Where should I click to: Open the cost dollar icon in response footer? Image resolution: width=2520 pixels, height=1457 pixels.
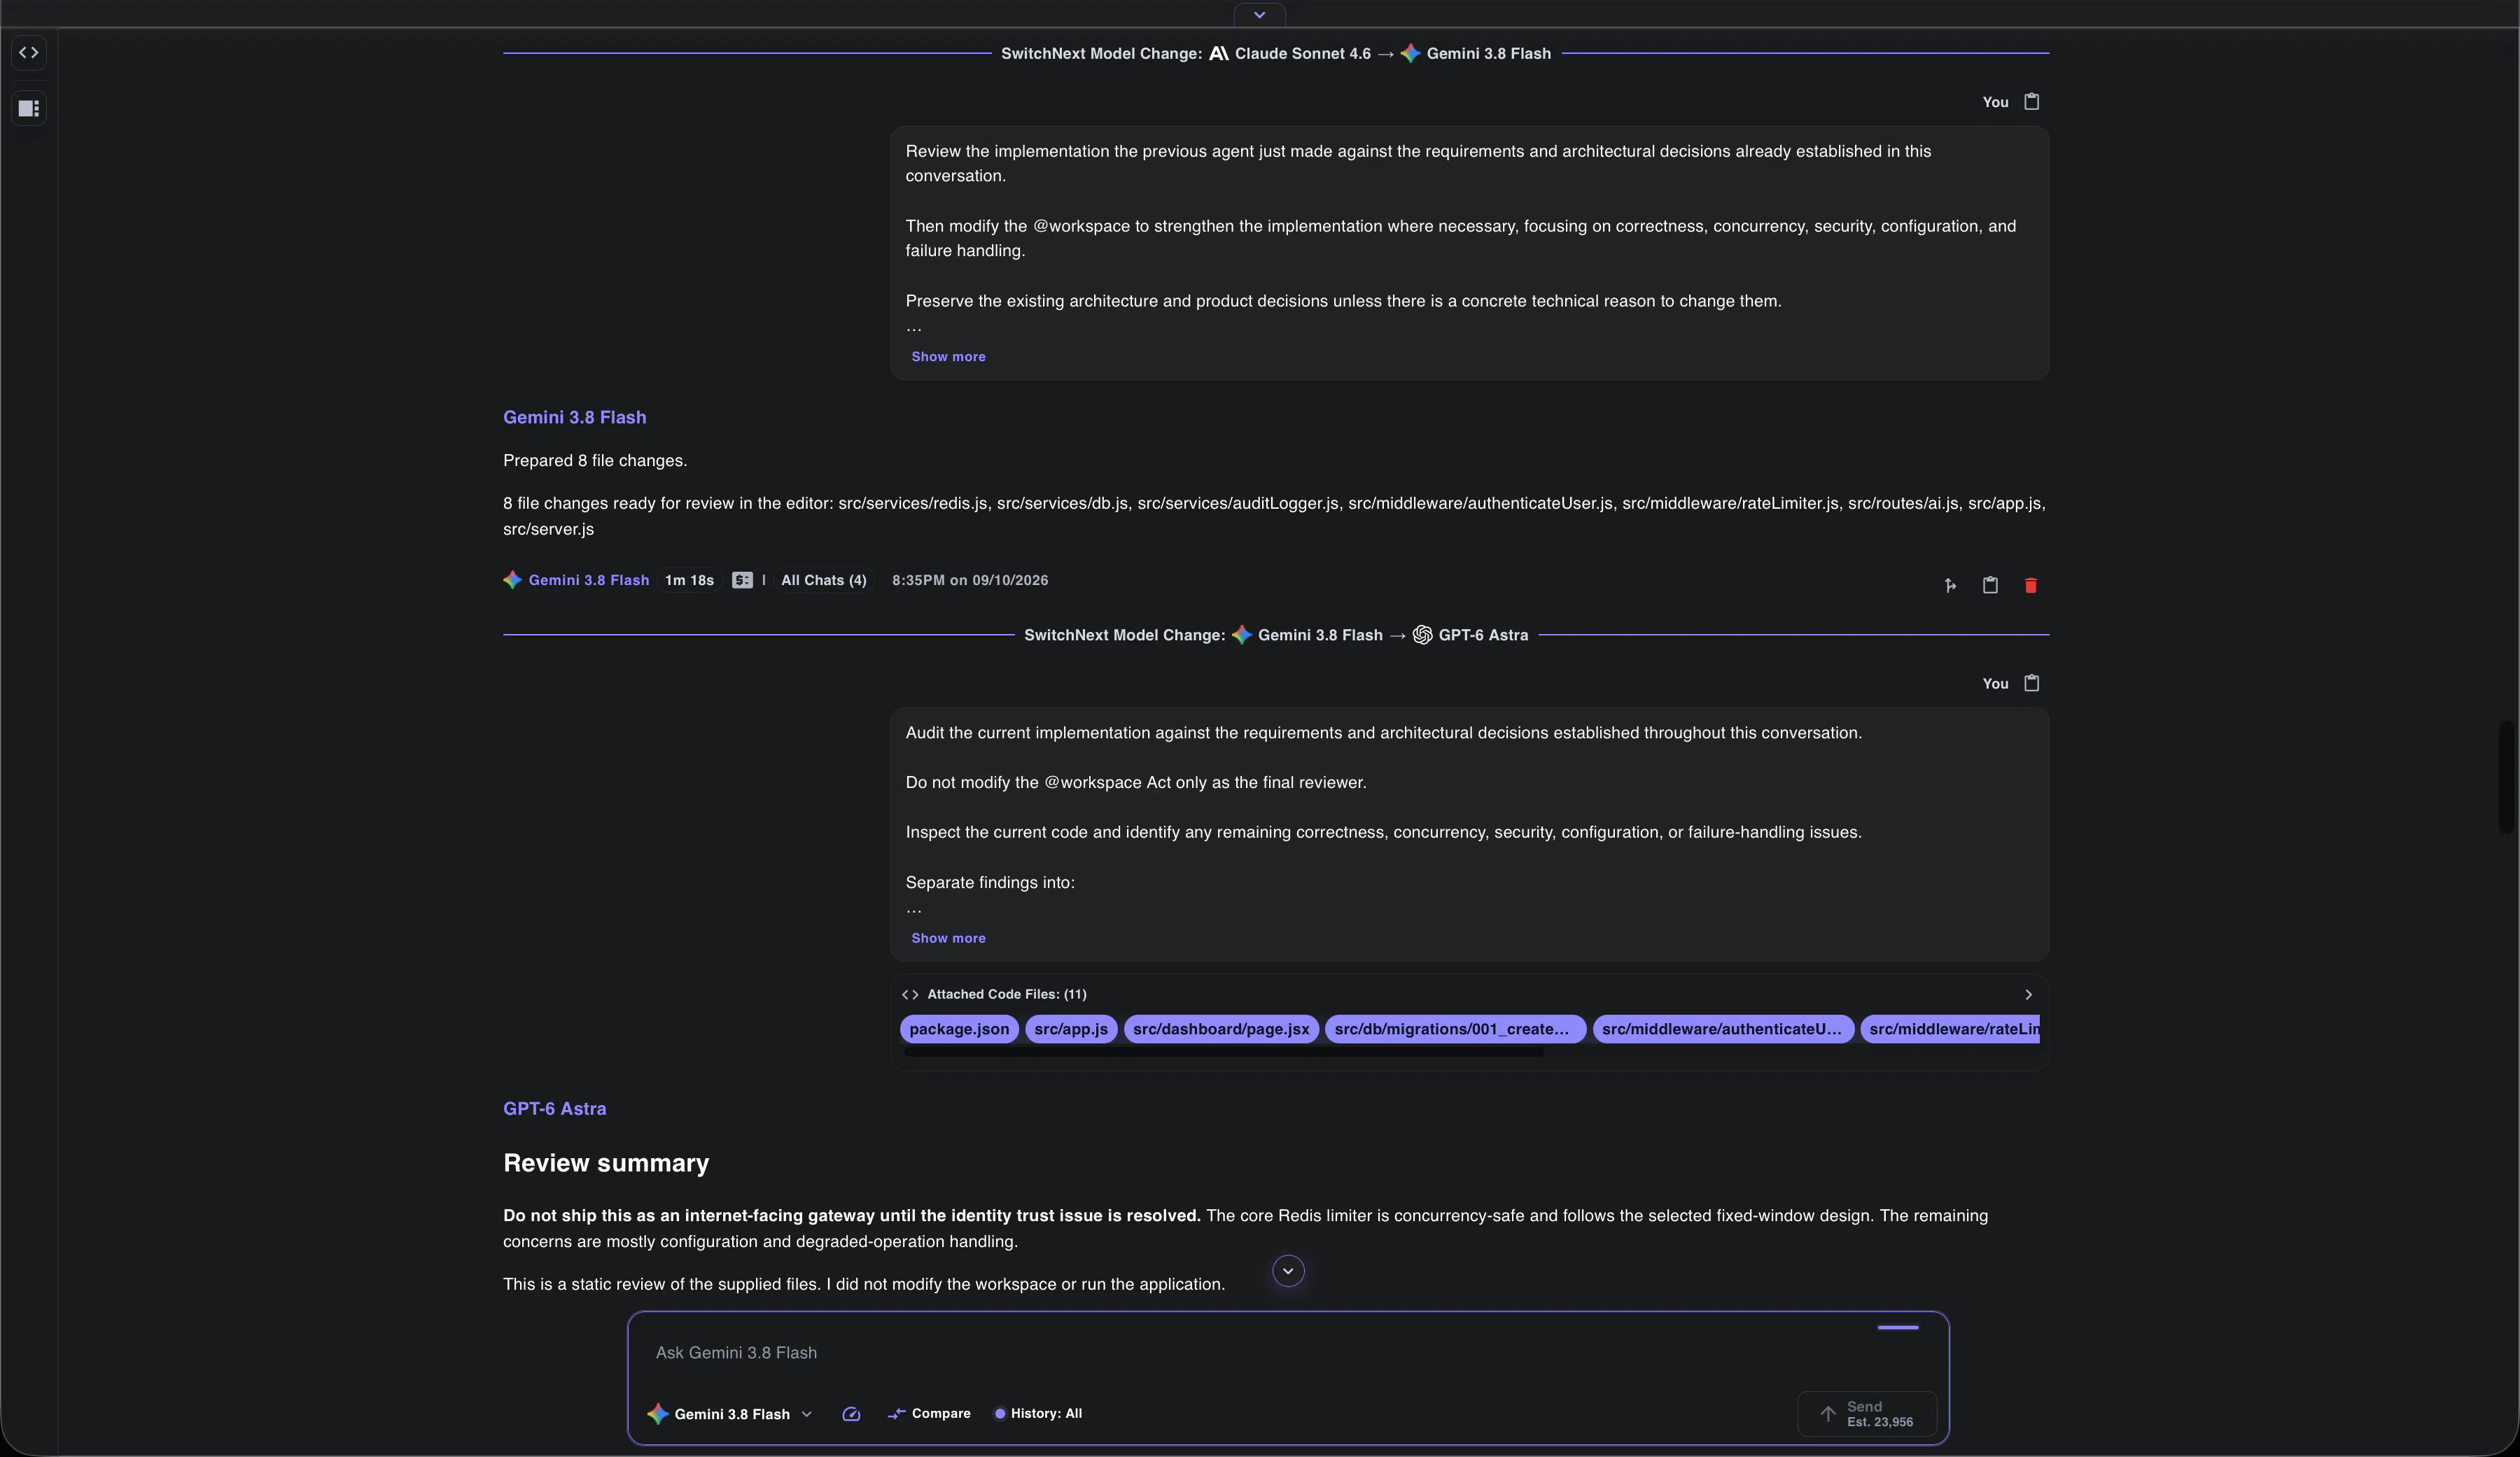coord(742,580)
